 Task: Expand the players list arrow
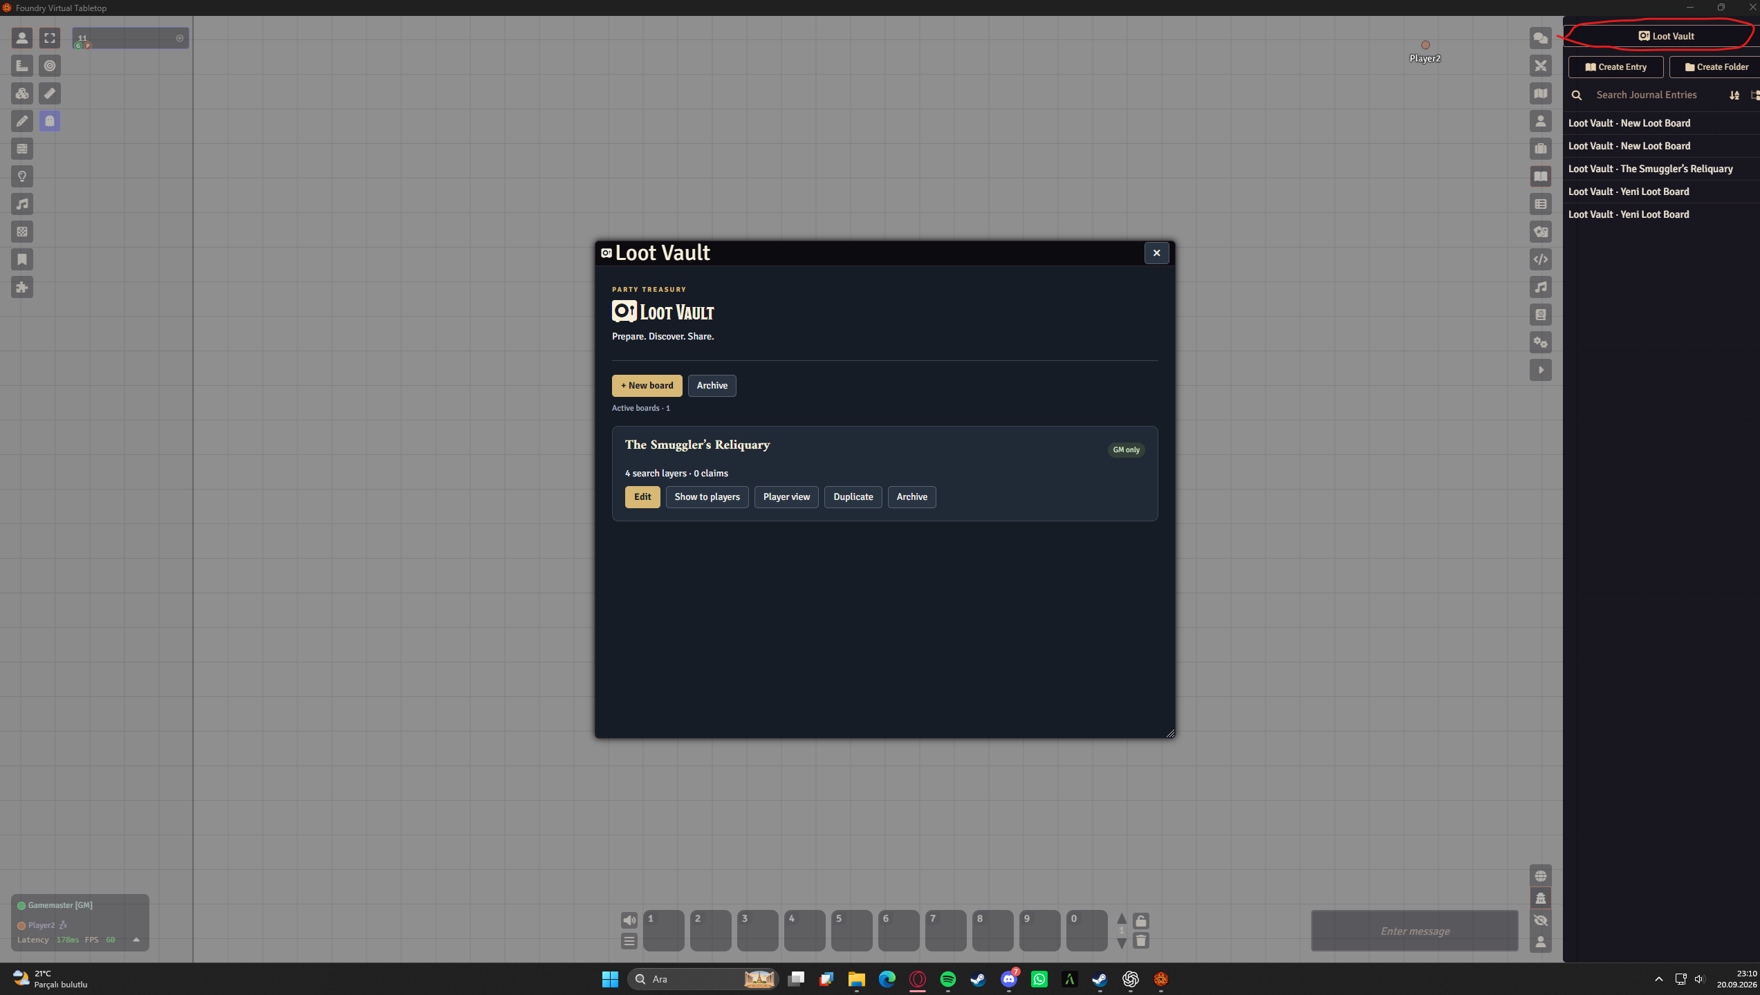(x=136, y=940)
